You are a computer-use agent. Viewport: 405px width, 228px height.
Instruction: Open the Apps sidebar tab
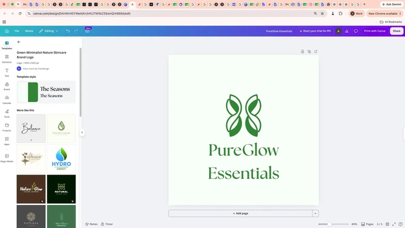pos(7,140)
